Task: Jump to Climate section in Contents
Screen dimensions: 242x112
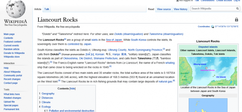Action: 46,102
